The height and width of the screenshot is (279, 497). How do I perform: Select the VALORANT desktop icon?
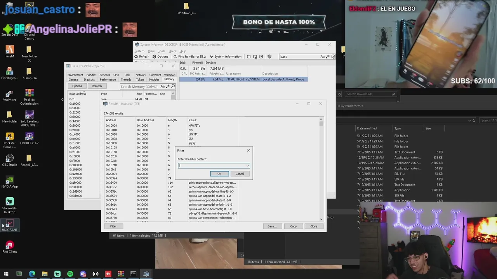10,226
